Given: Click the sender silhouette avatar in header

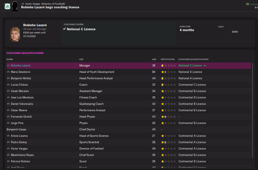Looking at the screenshot, I should 15,6.
